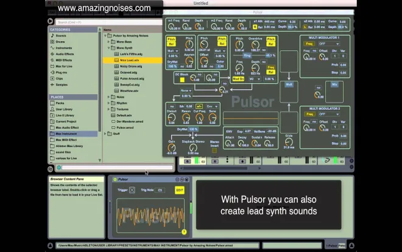Click the Max for Live category icon
This screenshot has height=252, width=402.
click(52, 66)
